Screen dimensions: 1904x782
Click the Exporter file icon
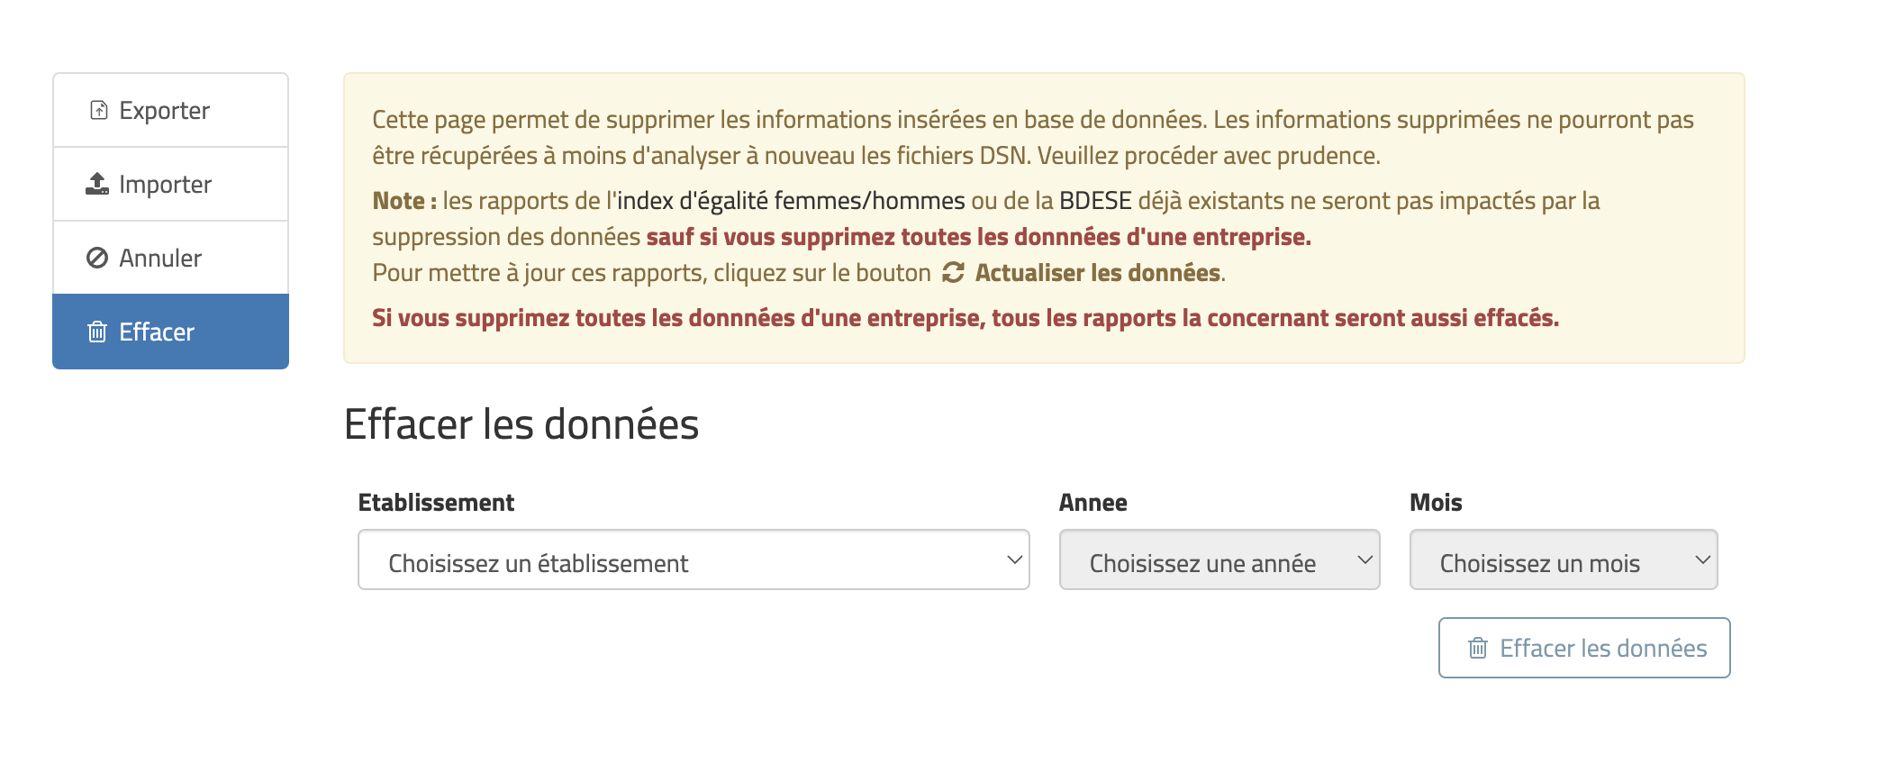pos(99,110)
